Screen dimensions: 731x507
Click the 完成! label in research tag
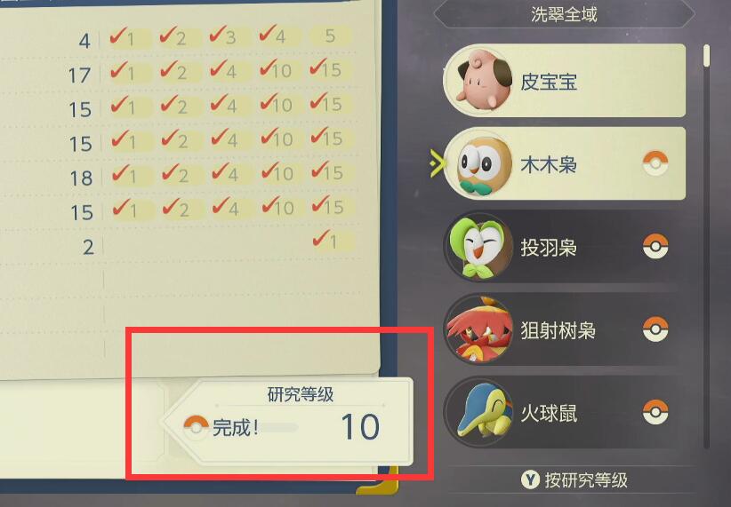235,427
